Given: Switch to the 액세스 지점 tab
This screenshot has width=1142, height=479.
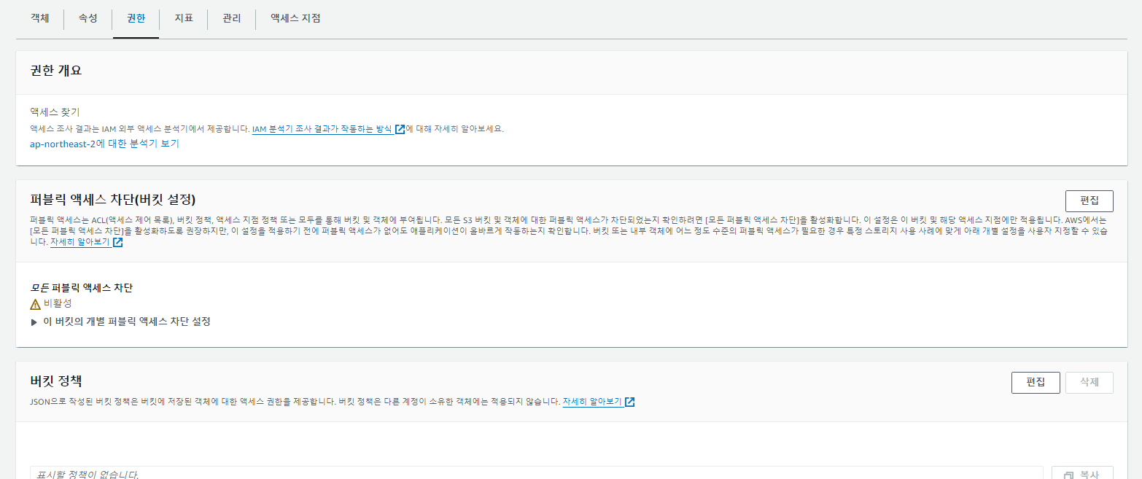Looking at the screenshot, I should point(295,18).
